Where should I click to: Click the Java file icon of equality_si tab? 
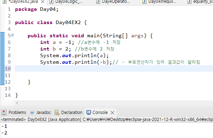[x=189, y=2]
